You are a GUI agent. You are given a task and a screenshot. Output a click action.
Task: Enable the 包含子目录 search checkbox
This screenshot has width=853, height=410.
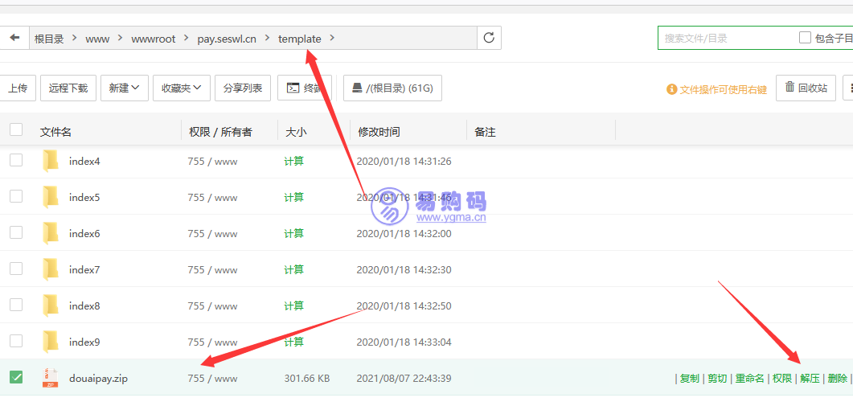(x=805, y=38)
